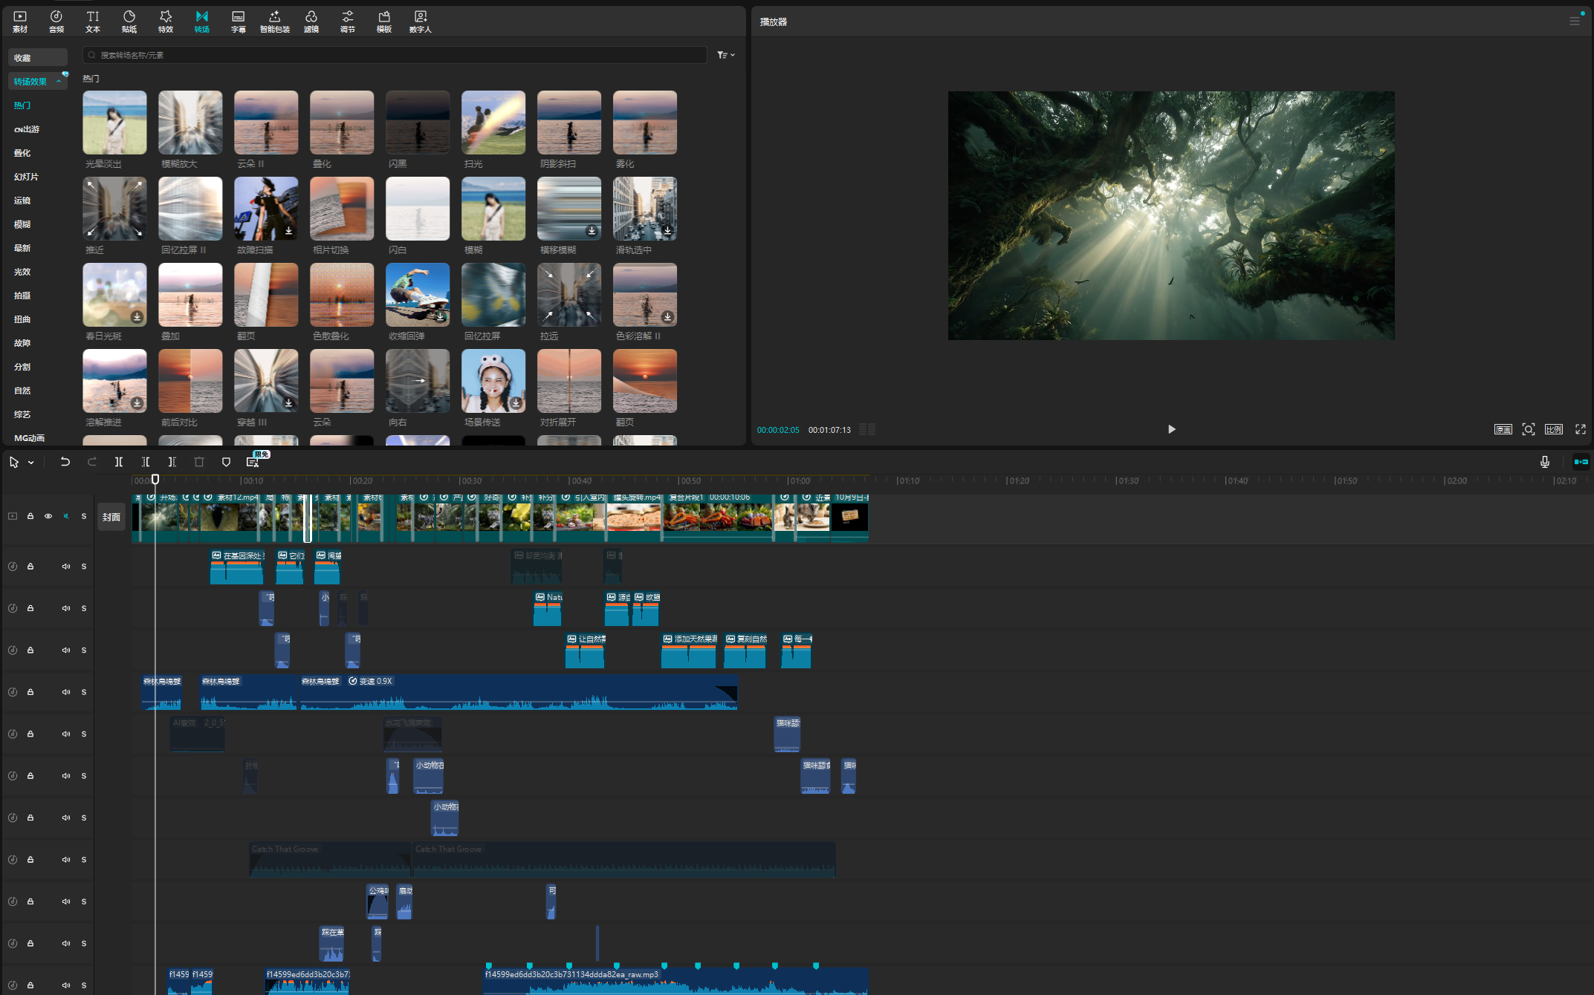
Task: Open the 滤镜 filters panel
Action: [311, 21]
